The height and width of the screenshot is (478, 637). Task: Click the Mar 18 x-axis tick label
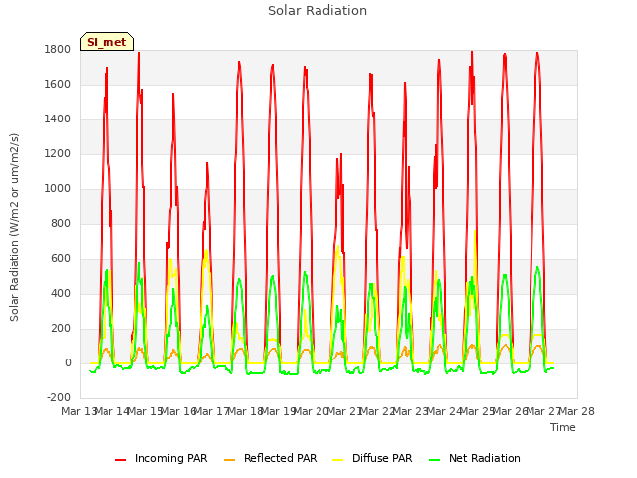coord(245,411)
